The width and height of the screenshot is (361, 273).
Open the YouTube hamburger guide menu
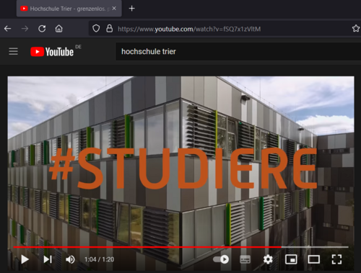13,51
